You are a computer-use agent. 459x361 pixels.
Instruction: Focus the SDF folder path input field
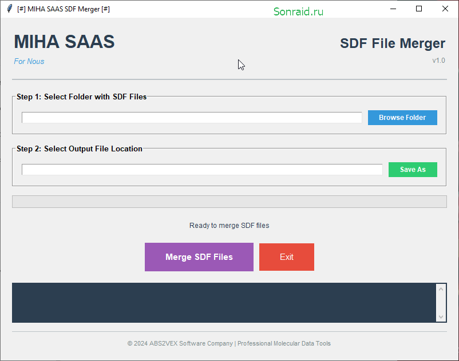pos(192,118)
